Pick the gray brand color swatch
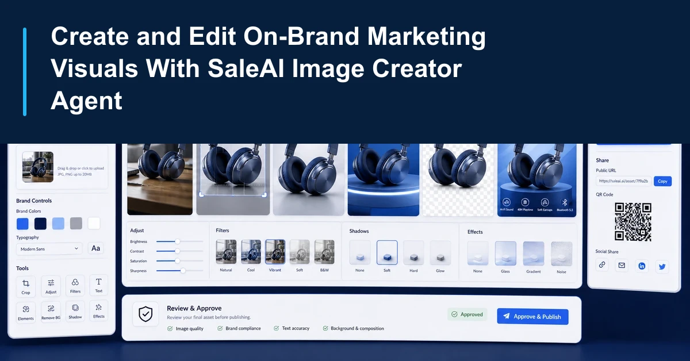The height and width of the screenshot is (361, 690). (x=76, y=224)
